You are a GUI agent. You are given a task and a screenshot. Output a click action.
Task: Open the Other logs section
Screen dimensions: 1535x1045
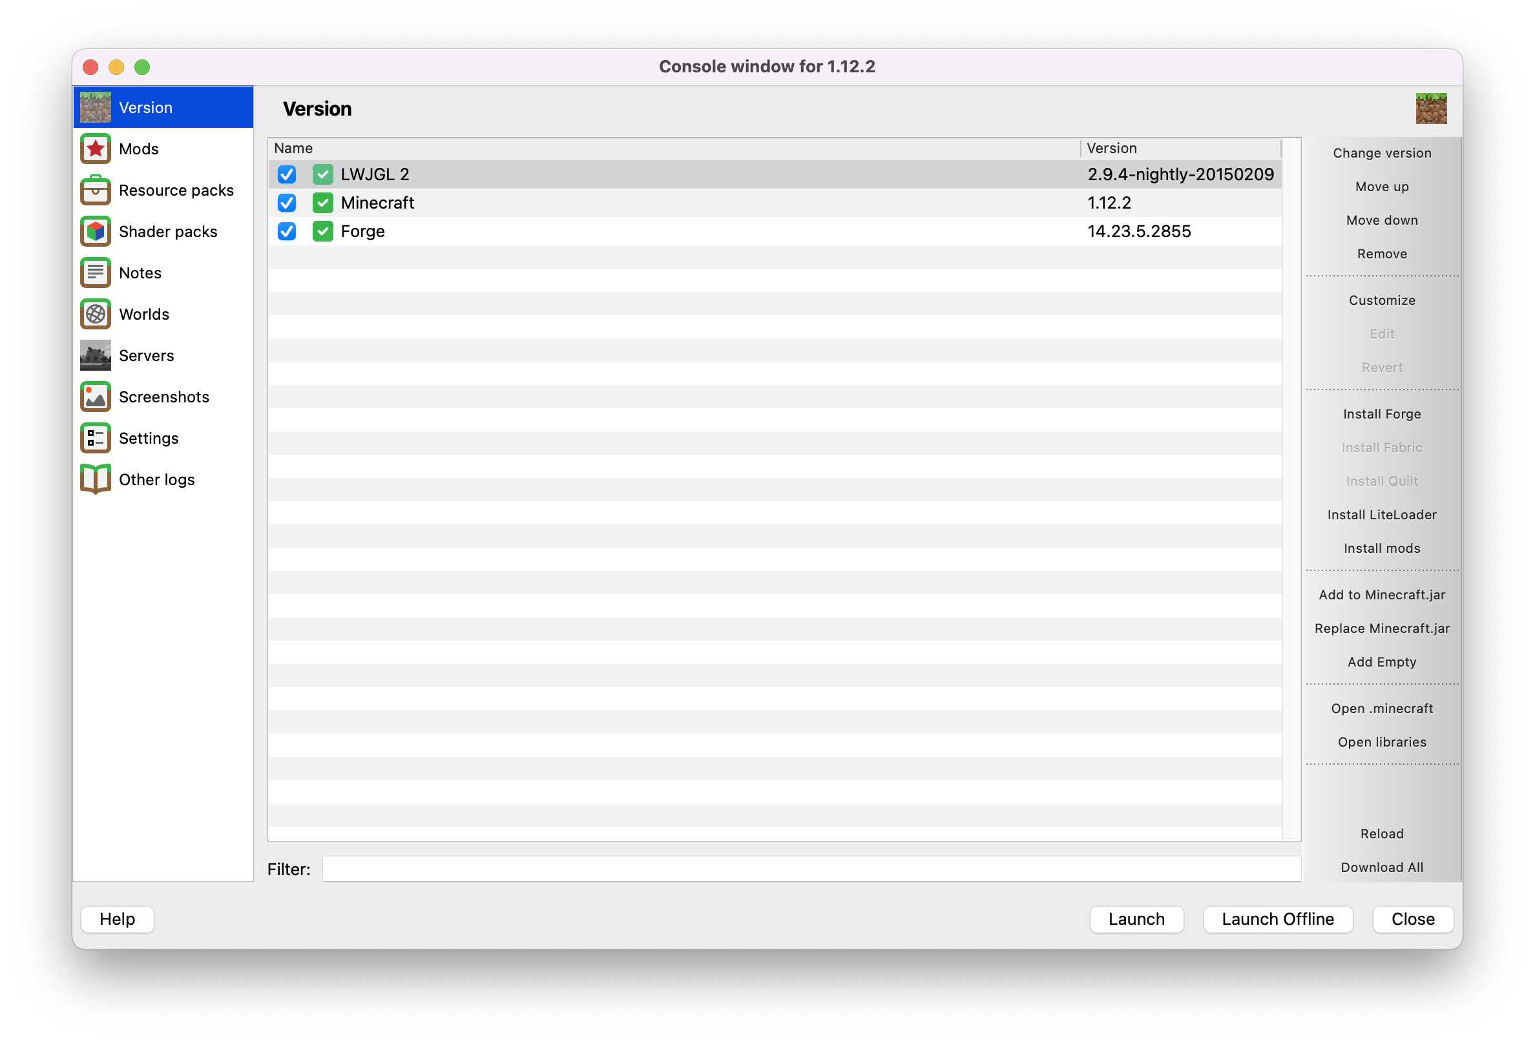[156, 479]
